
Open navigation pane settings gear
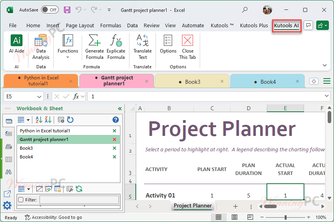coord(7,205)
